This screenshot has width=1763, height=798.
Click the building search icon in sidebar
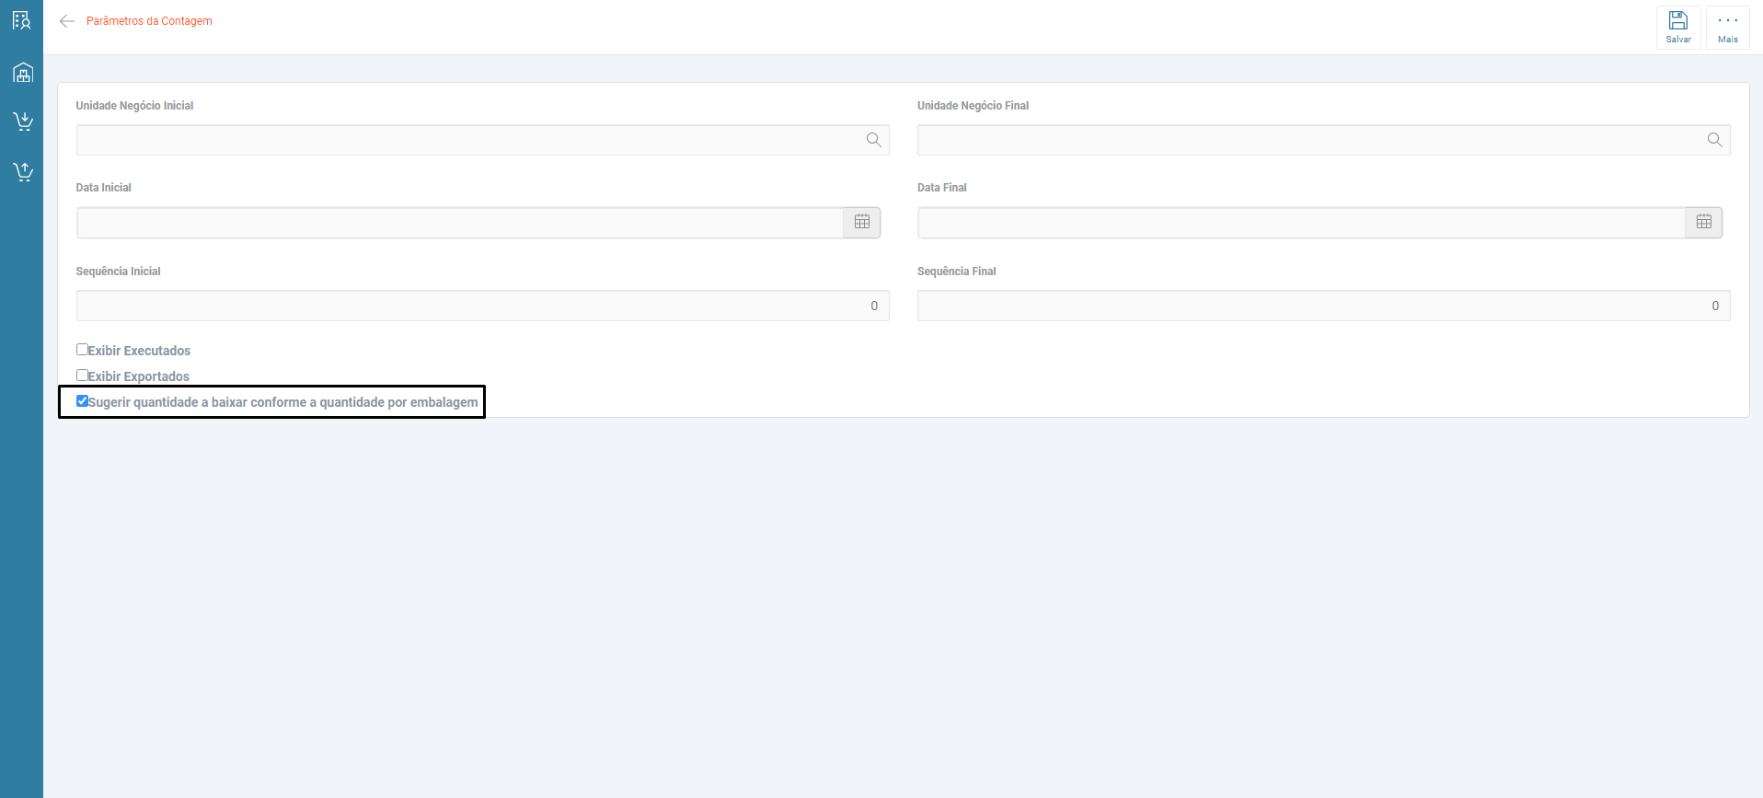[x=22, y=20]
